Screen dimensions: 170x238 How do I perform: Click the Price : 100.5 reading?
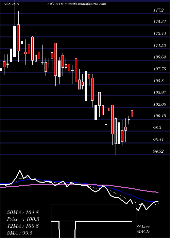click(23, 219)
